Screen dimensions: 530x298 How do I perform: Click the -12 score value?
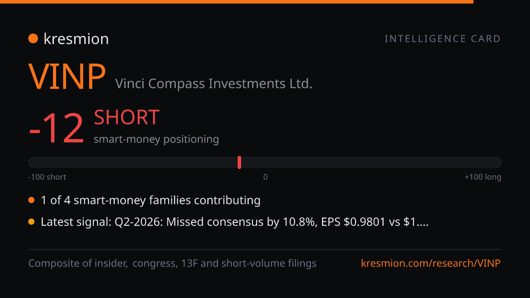56,128
